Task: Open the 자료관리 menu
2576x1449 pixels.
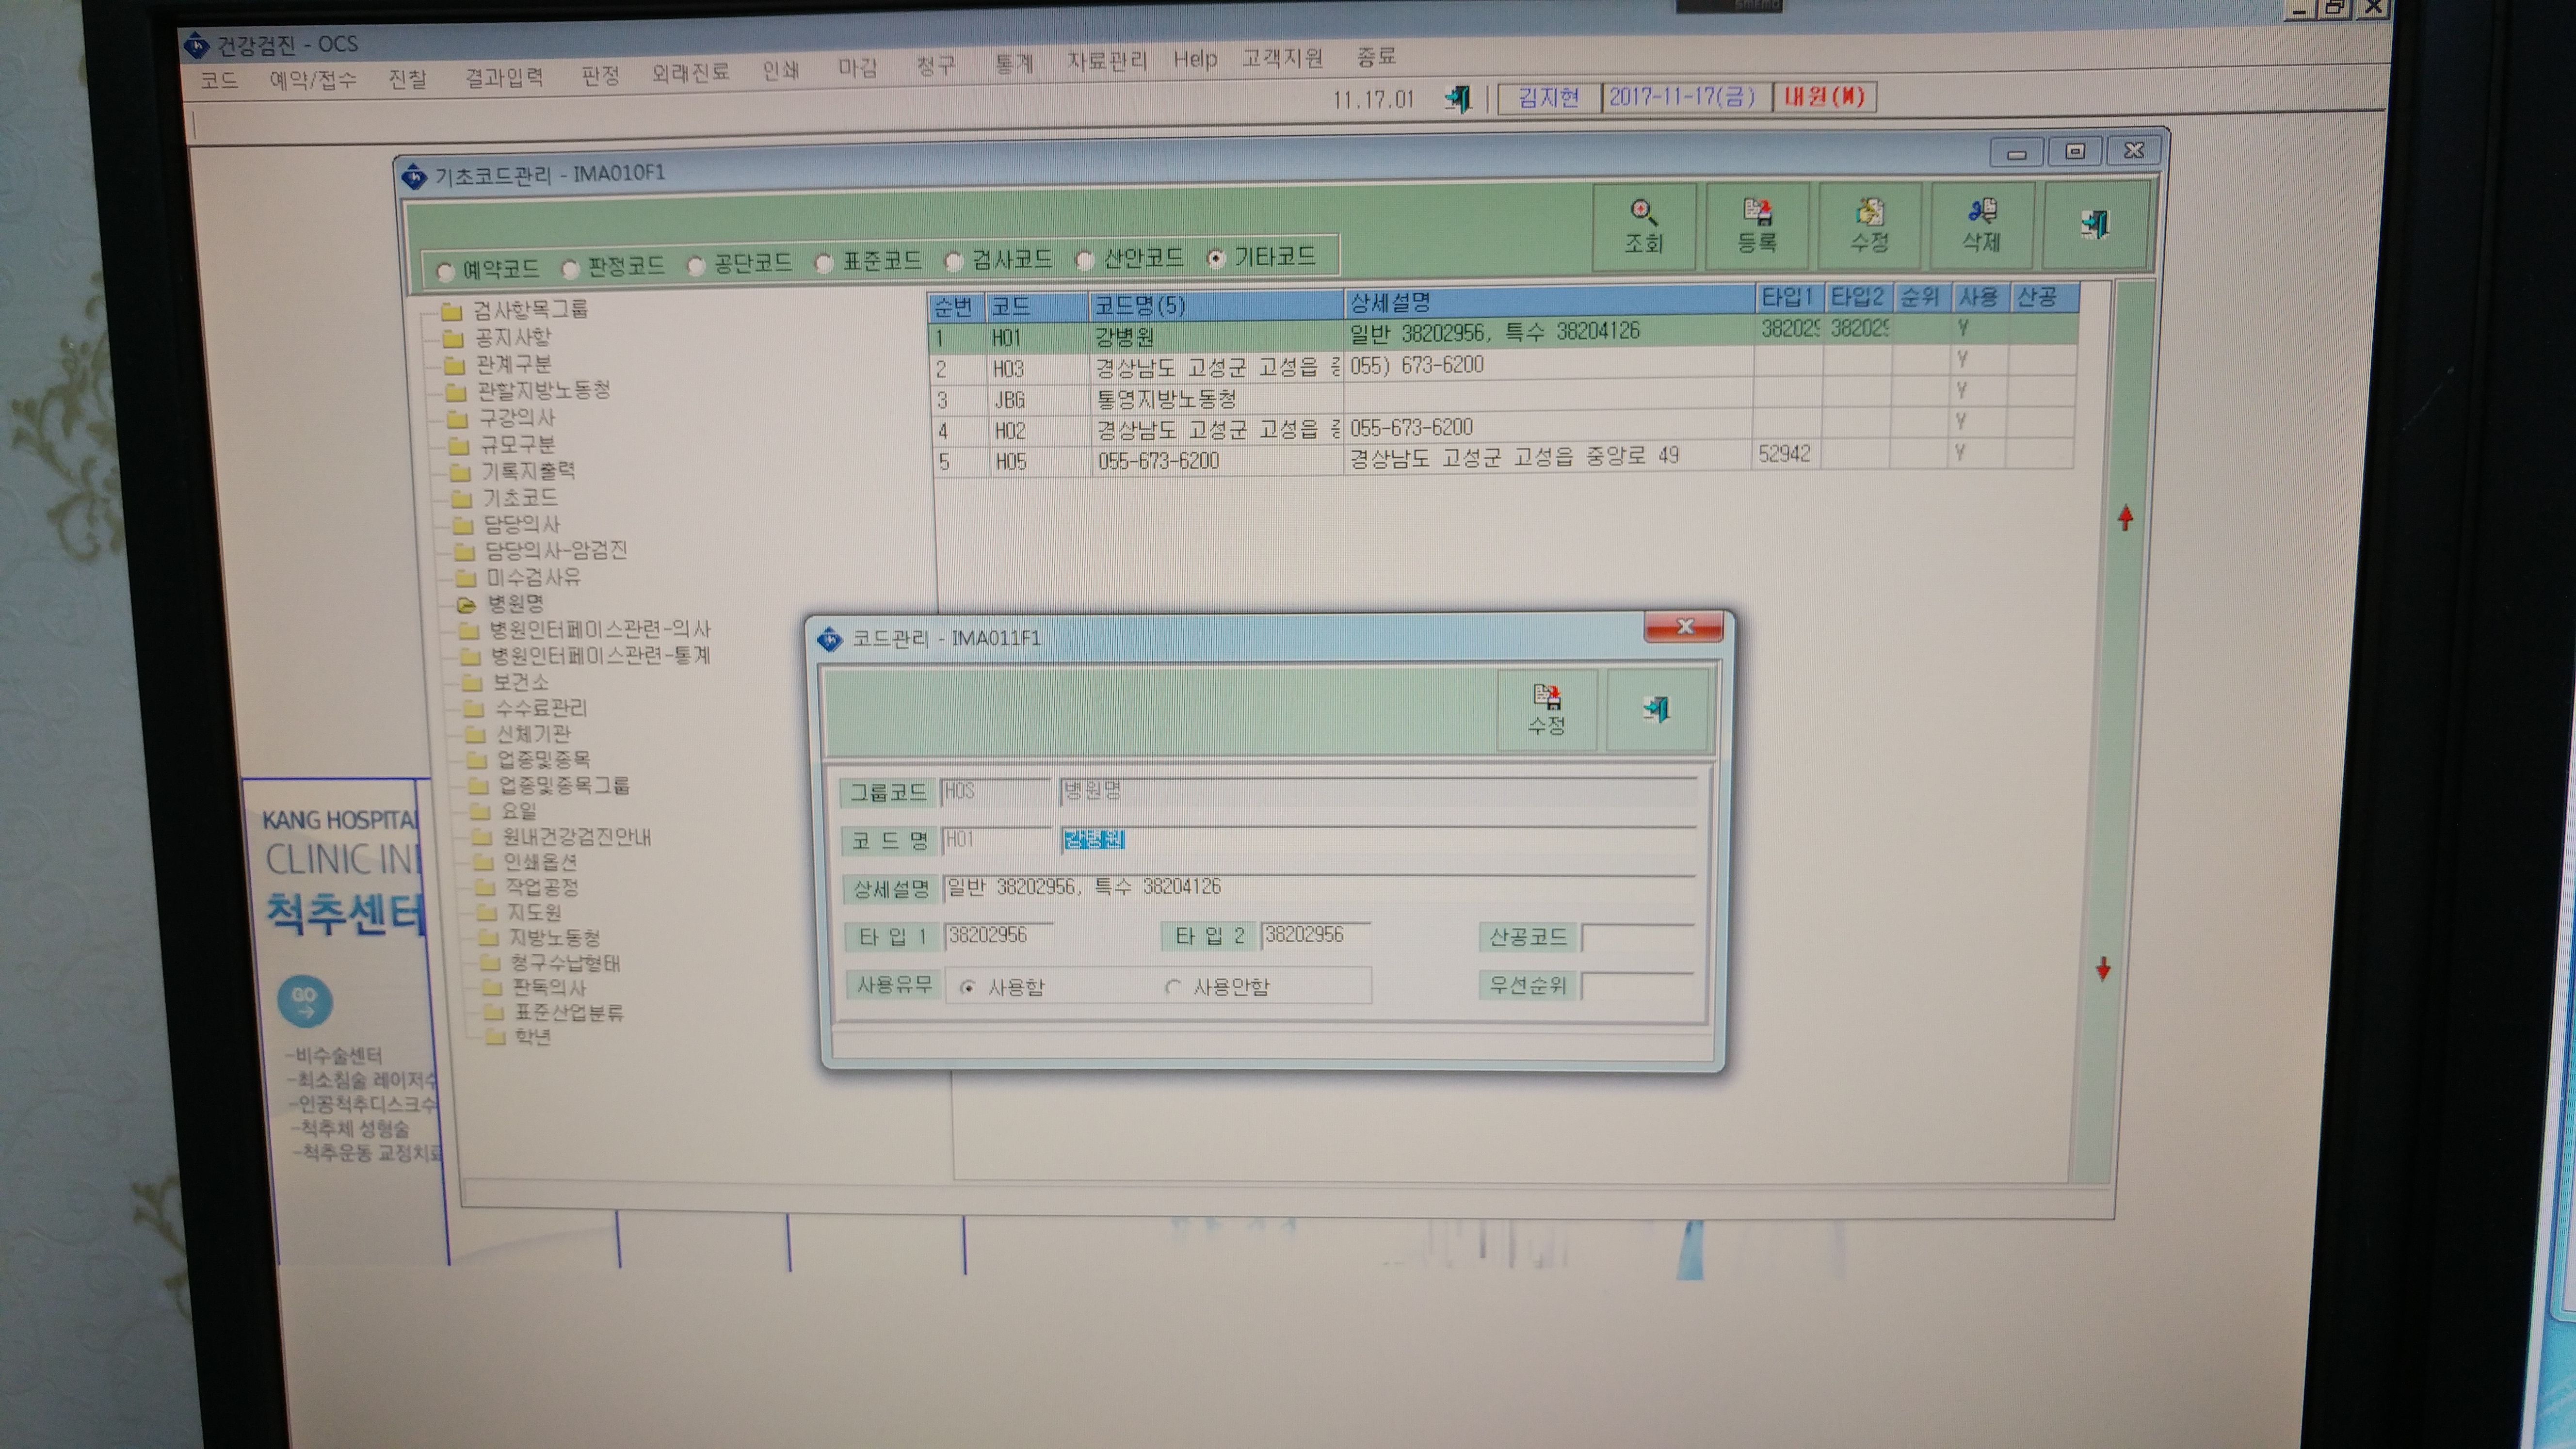Action: 1107,61
